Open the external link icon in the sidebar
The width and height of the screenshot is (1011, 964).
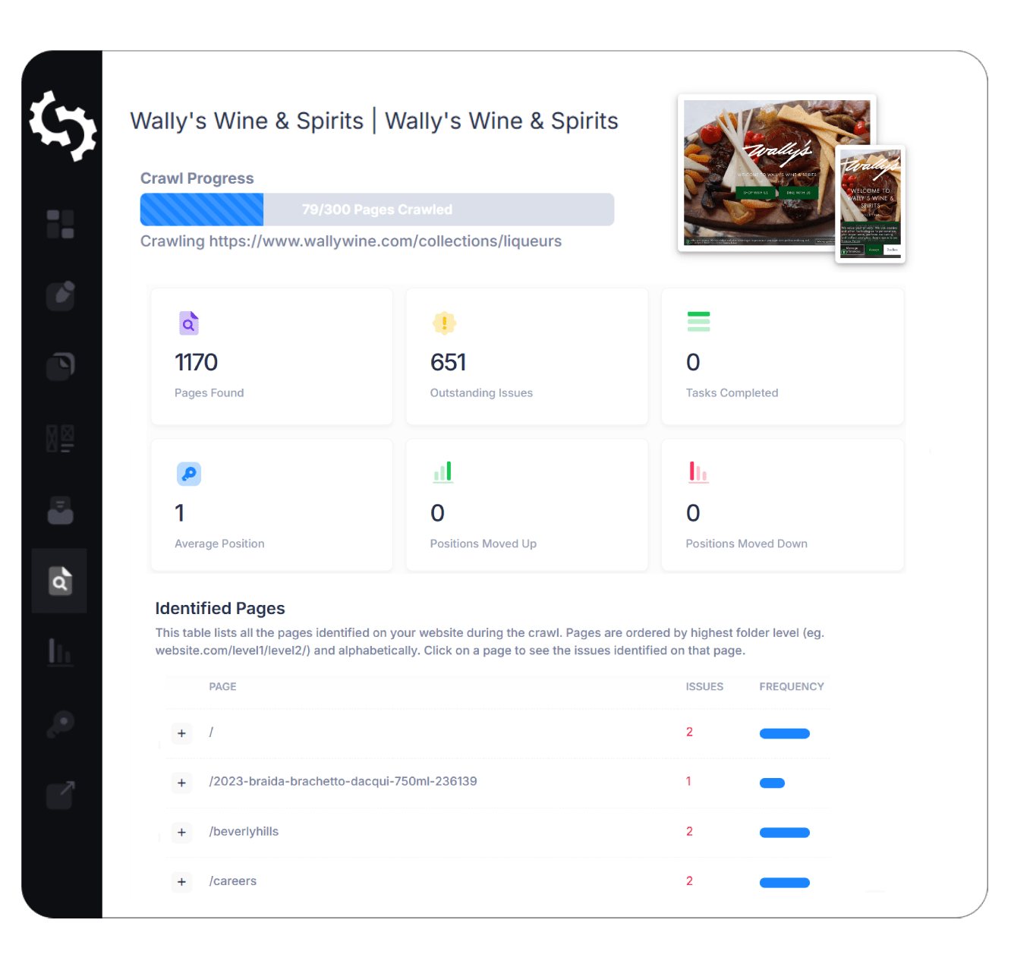(x=60, y=795)
